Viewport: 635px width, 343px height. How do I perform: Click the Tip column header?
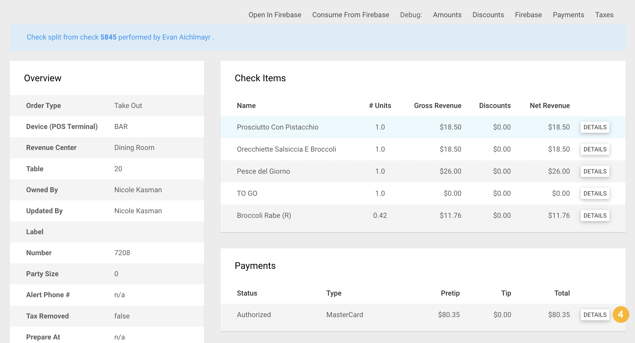(506, 293)
